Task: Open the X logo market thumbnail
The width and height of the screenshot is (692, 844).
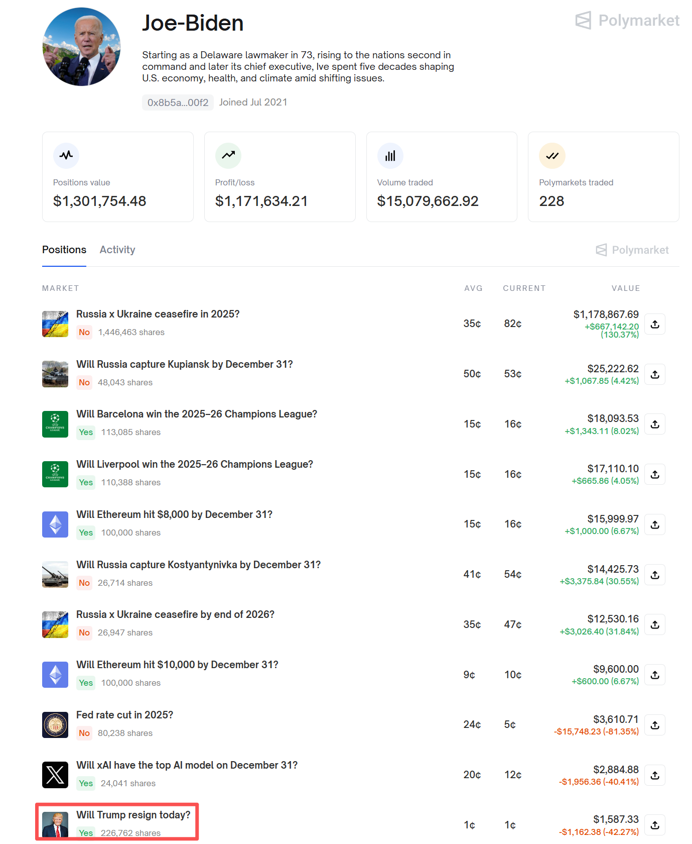Action: 55,775
